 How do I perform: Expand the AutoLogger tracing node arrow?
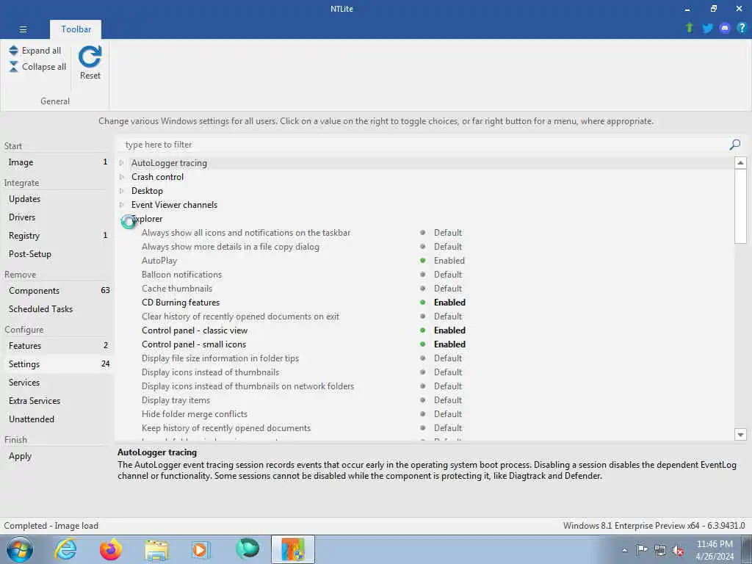pyautogui.click(x=122, y=163)
